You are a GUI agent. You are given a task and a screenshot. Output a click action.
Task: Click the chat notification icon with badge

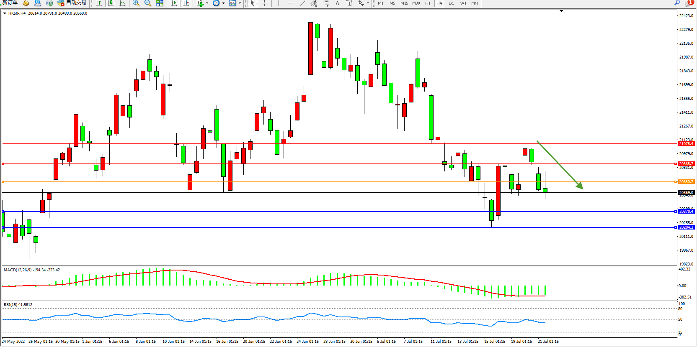coord(689,3)
